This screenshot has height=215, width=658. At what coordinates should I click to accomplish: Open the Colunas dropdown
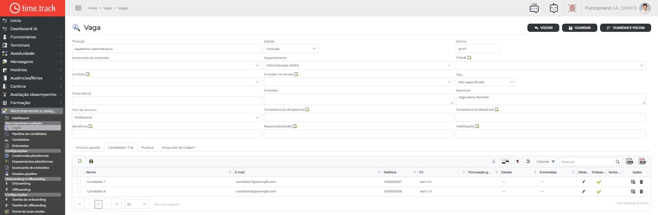[x=546, y=162]
